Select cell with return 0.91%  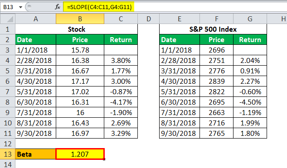pos(250,71)
